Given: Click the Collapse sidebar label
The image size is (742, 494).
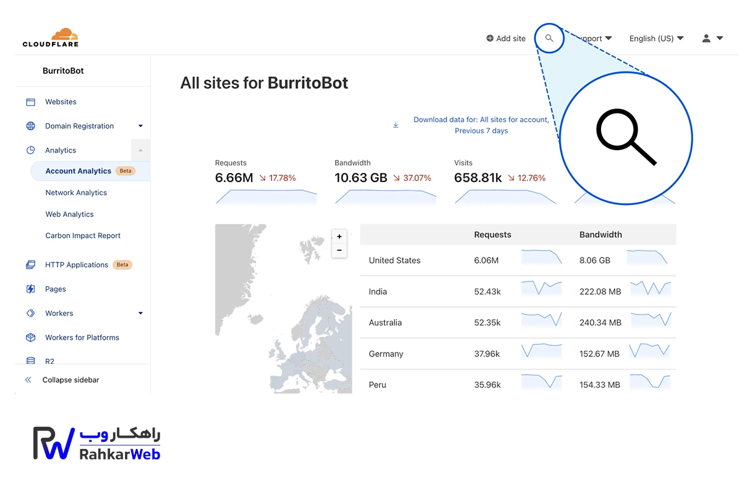Looking at the screenshot, I should [70, 380].
